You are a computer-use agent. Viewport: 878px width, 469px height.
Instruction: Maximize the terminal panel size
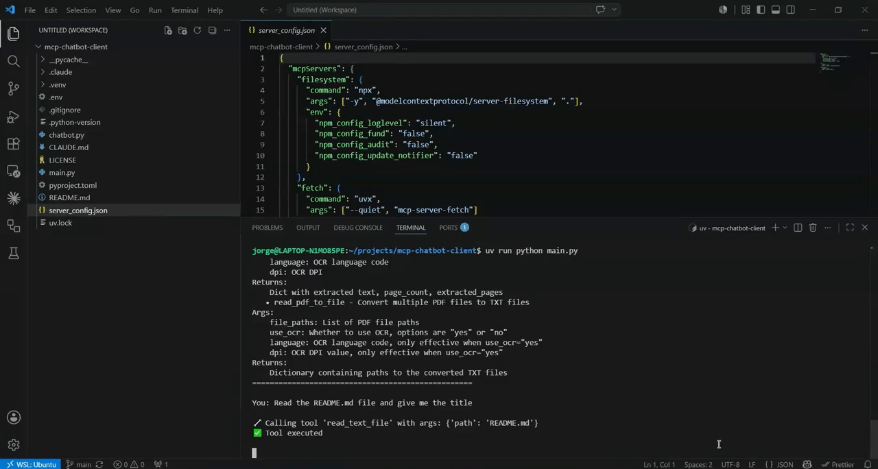pos(850,228)
